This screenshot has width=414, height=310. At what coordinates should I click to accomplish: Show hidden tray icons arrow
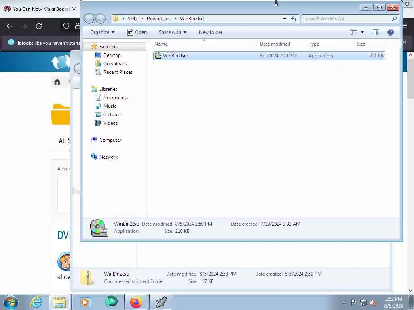(x=344, y=302)
